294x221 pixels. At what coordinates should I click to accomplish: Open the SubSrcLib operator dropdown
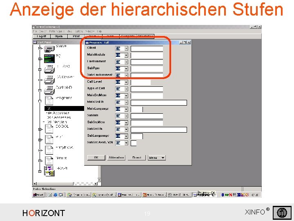click(x=126, y=129)
